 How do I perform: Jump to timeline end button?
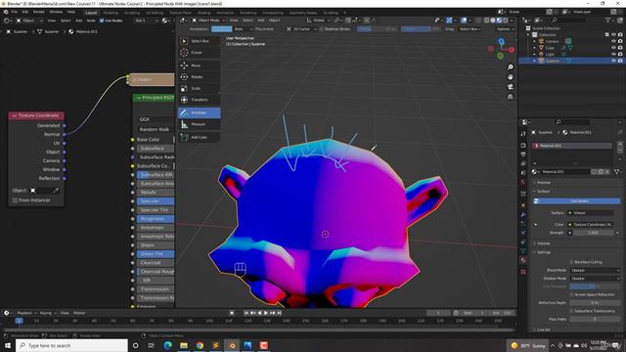coord(280,313)
